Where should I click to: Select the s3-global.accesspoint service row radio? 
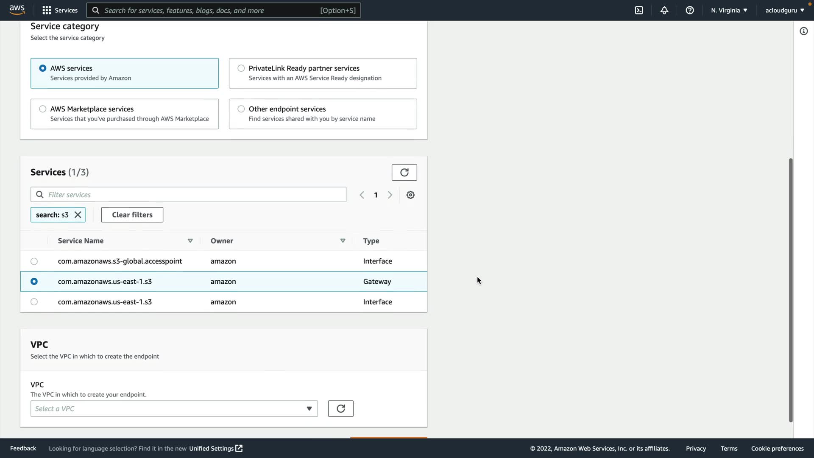point(34,261)
